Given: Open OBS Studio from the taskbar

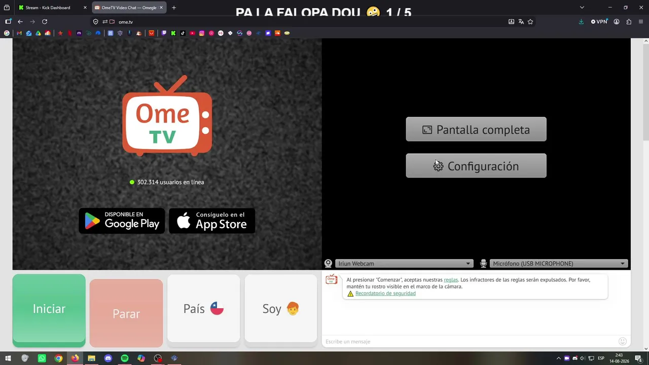Looking at the screenshot, I should (158, 358).
